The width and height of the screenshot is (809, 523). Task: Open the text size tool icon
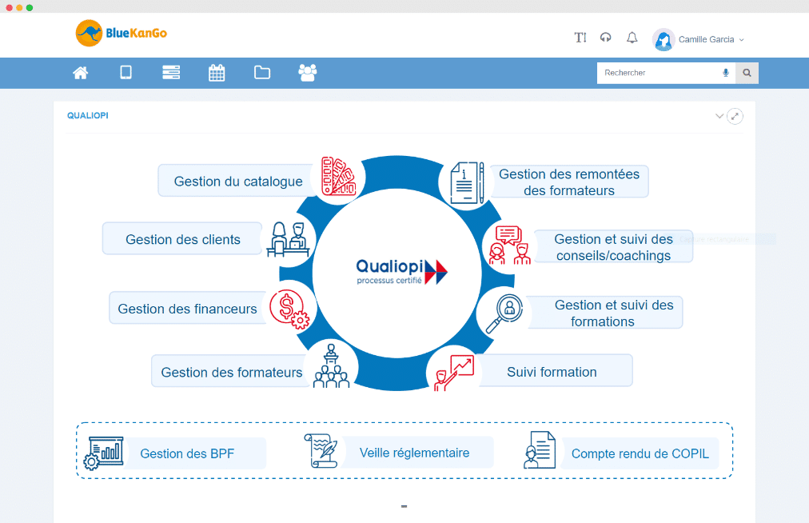[580, 38]
